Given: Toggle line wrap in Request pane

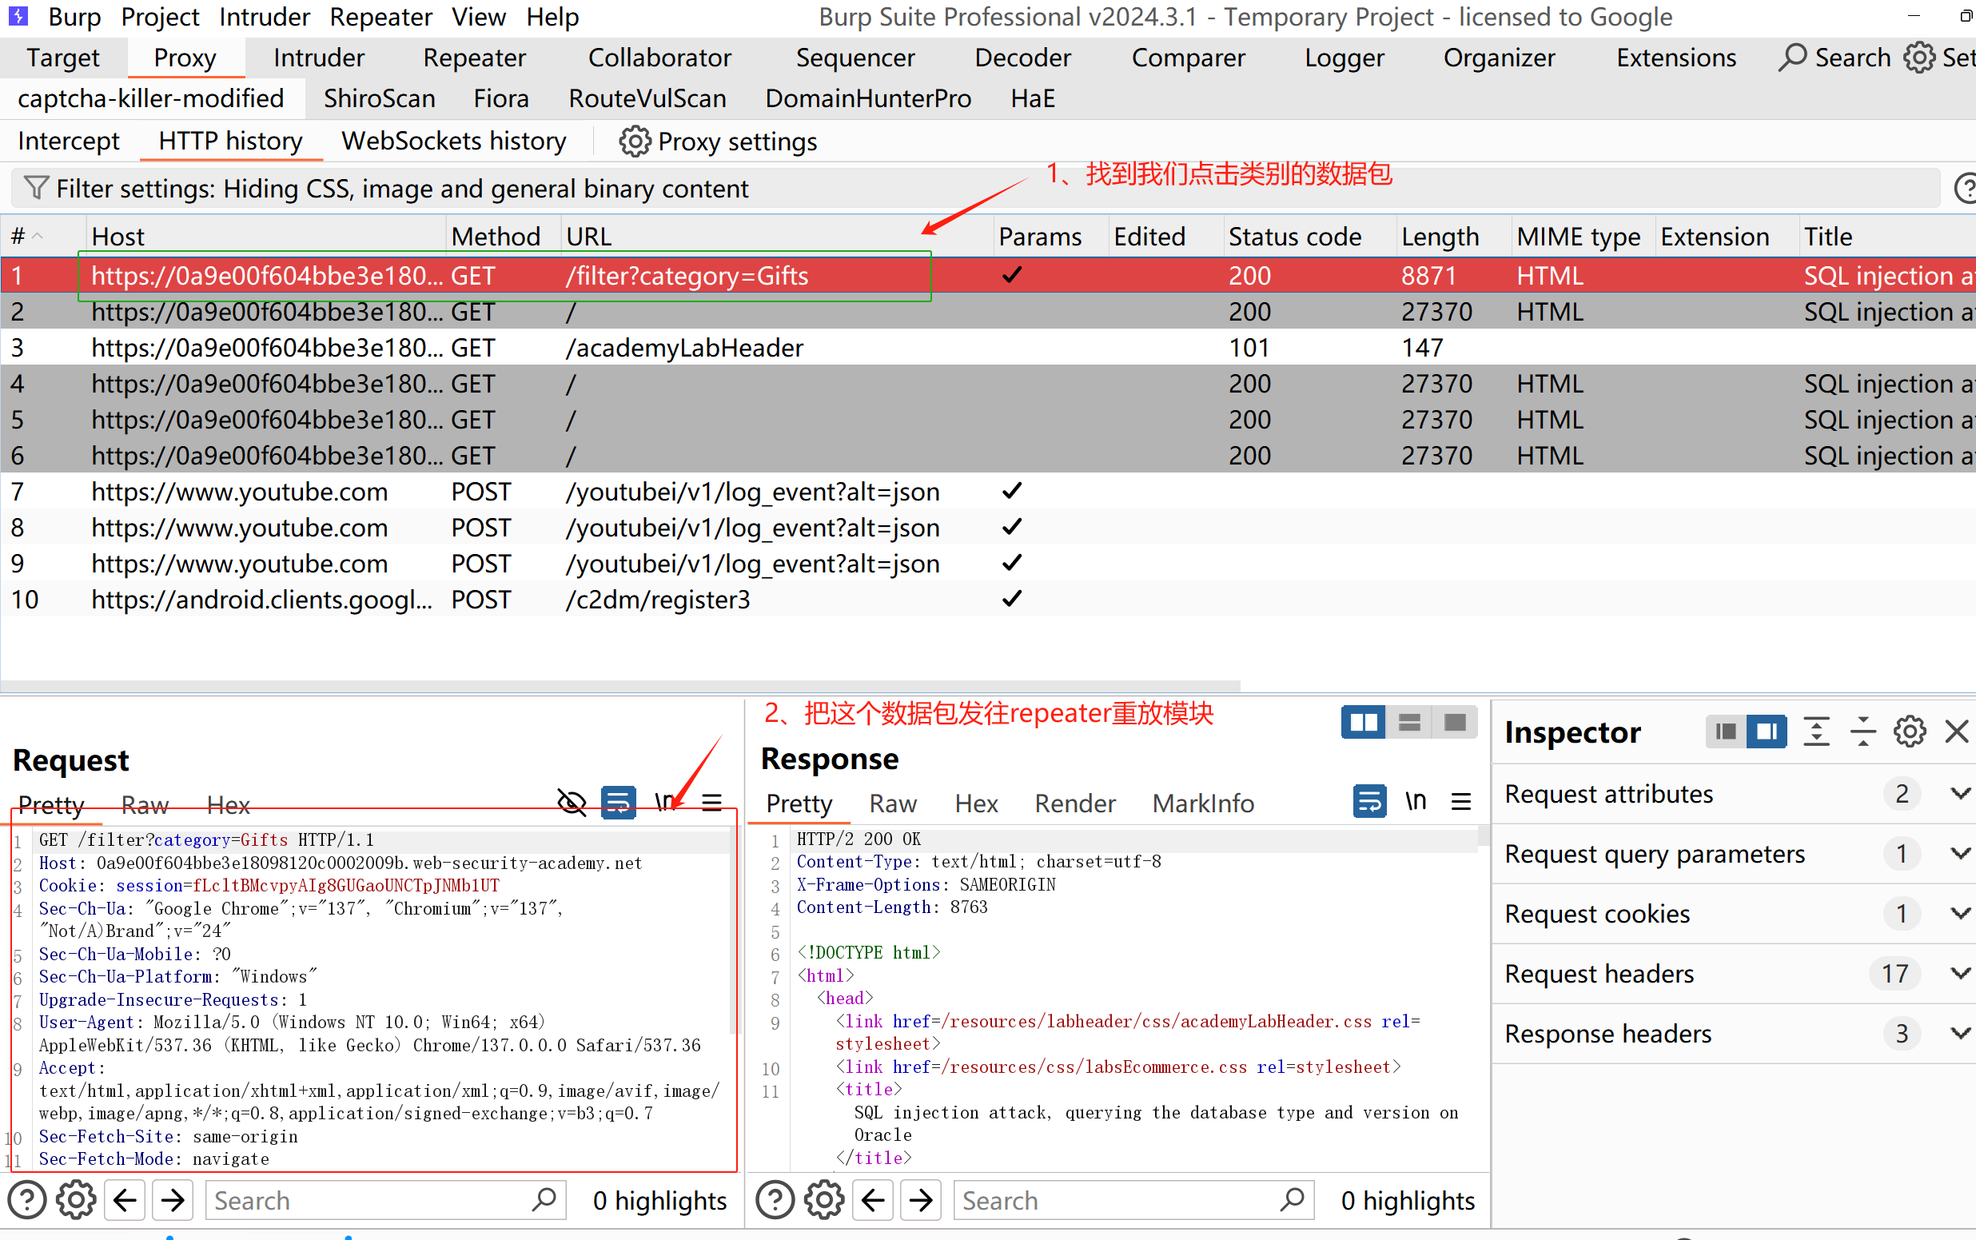Looking at the screenshot, I should (x=619, y=802).
